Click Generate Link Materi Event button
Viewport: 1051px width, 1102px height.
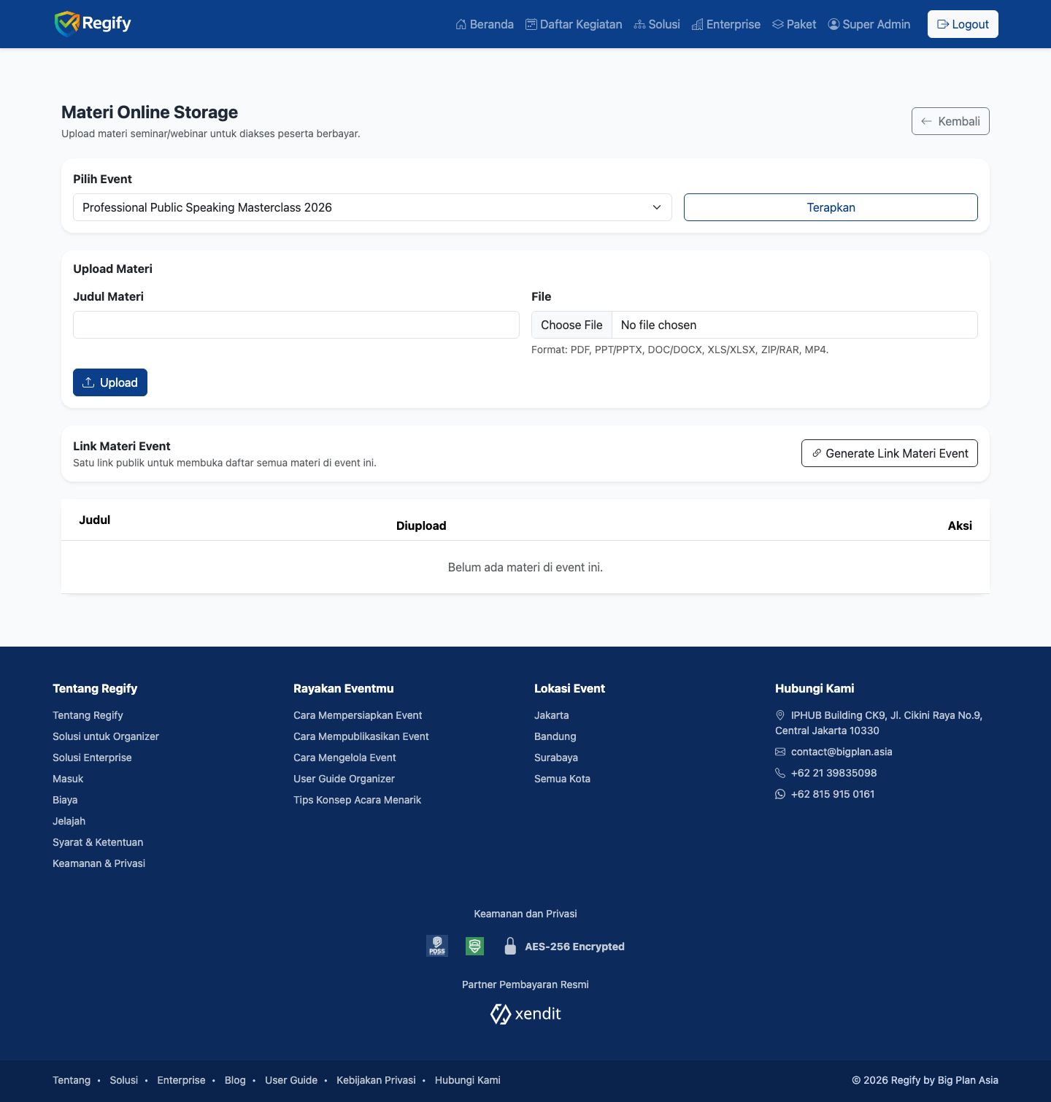(890, 453)
